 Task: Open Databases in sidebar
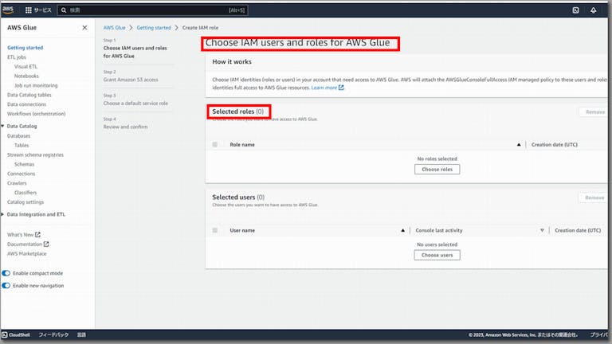(x=19, y=136)
